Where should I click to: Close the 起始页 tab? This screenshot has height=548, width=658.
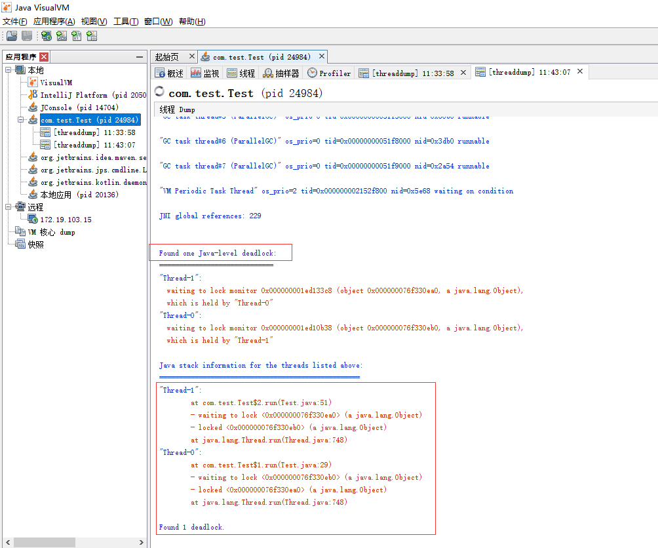tap(192, 56)
